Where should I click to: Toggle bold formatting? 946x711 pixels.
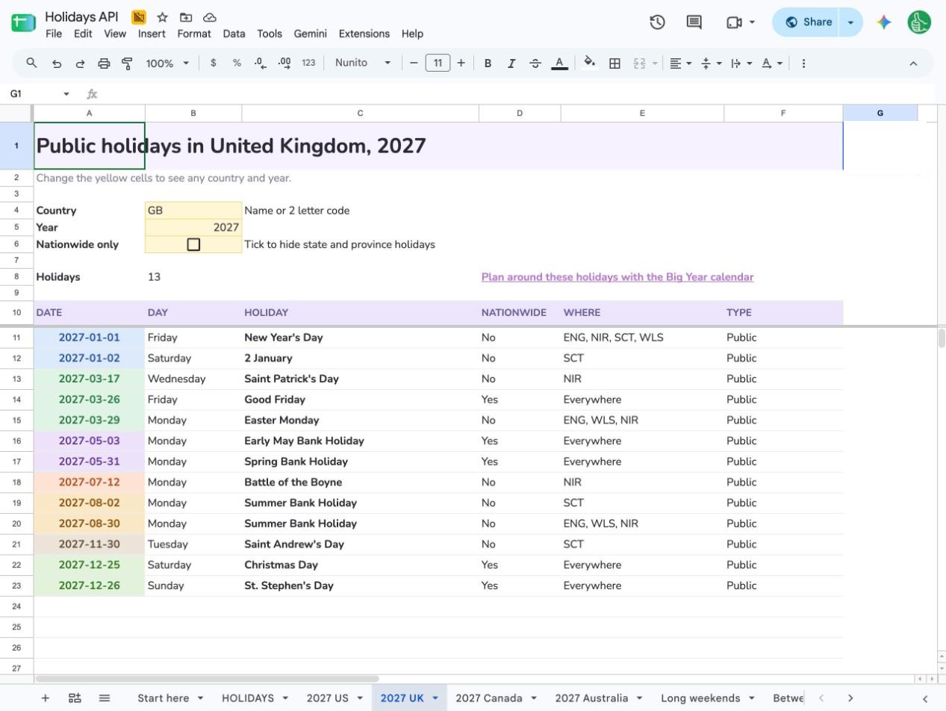click(488, 63)
